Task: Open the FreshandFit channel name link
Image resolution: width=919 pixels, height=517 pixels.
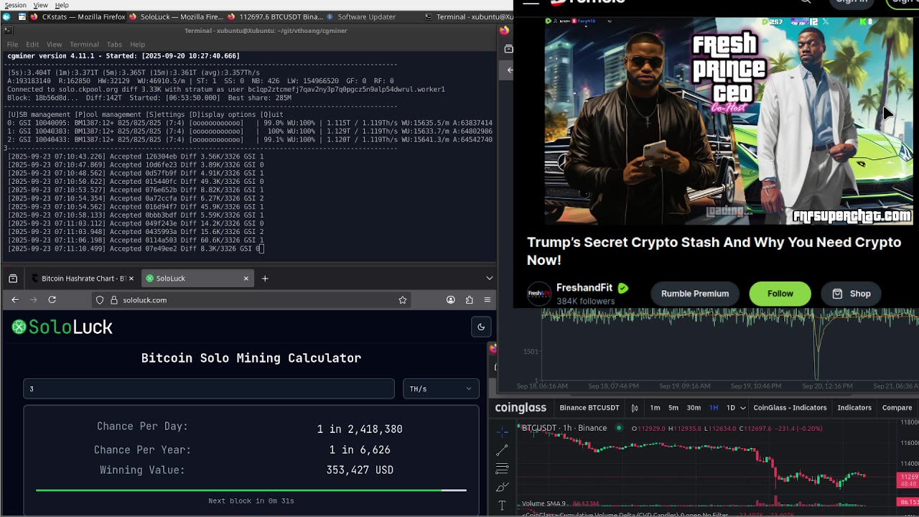Action: click(584, 288)
